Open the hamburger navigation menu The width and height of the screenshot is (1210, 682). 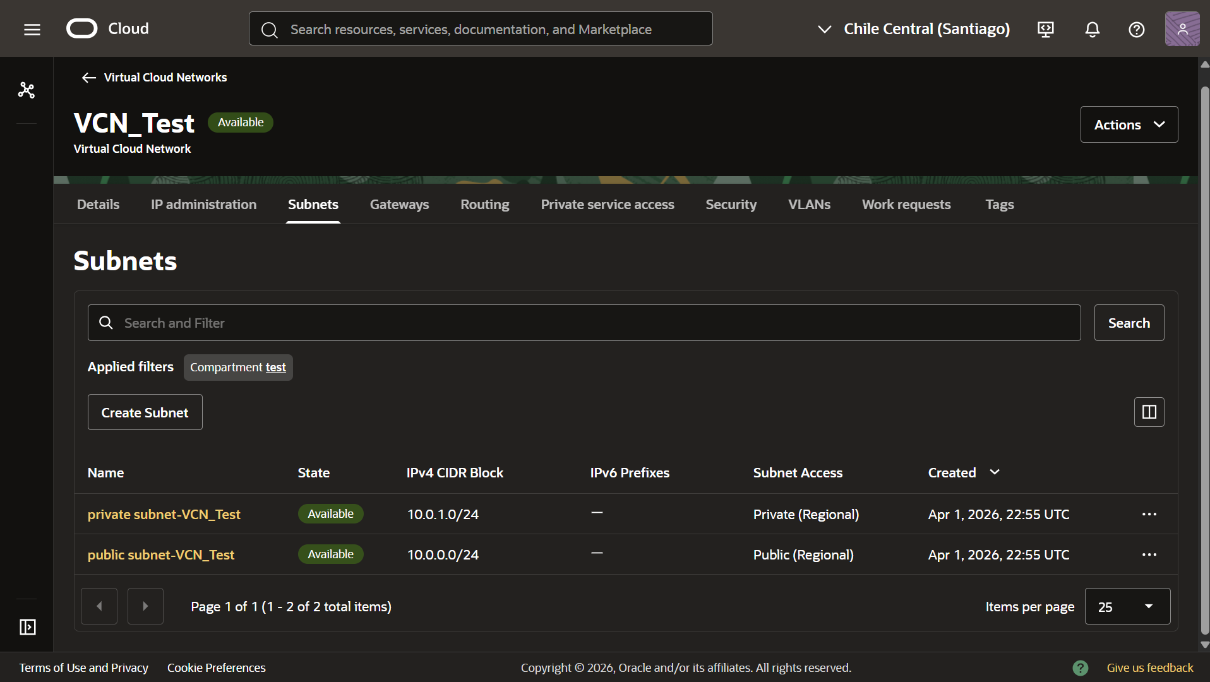32,29
